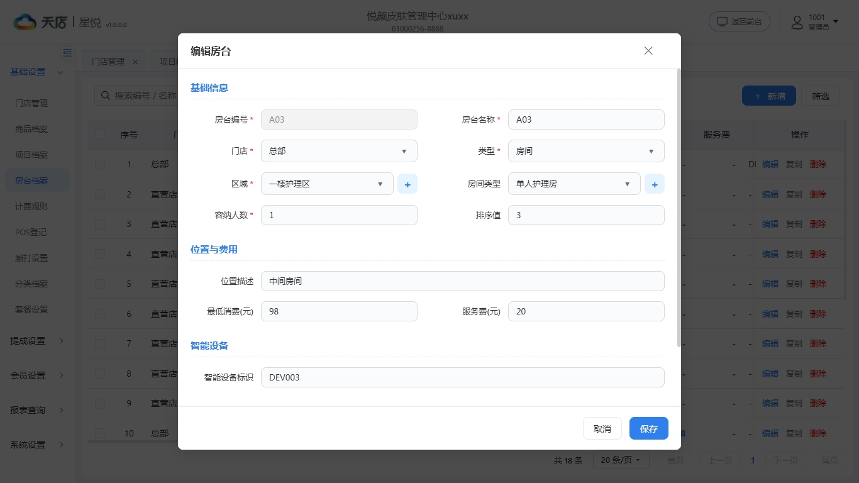Image resolution: width=859 pixels, height=483 pixels.
Task: Collapse the sidebar with the menu fold icon
Action: pyautogui.click(x=67, y=53)
